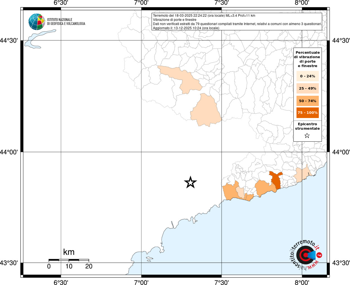Click the small island off the southern coast
The image size is (350, 285).
click(149, 259)
